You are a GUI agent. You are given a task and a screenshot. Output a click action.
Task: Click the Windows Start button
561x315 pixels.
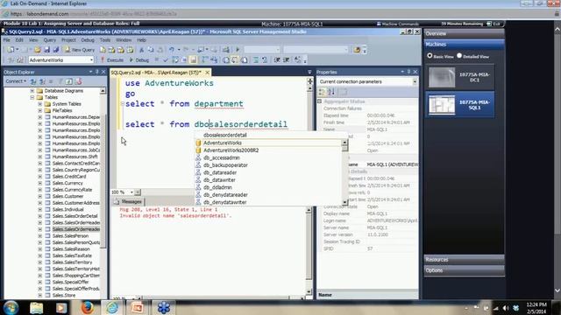coord(11,307)
